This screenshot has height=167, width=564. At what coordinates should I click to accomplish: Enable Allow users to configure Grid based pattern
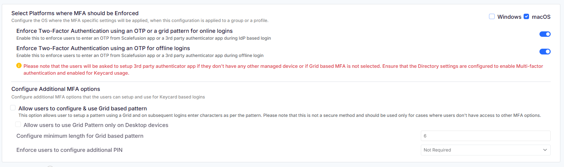coord(13,108)
